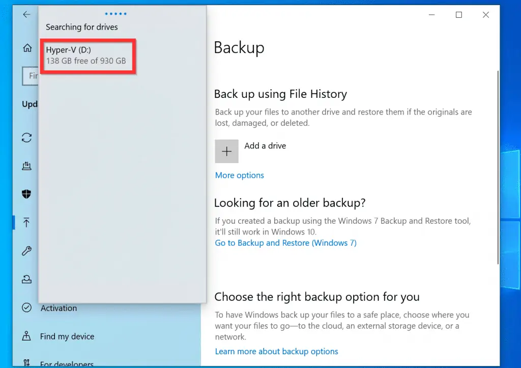Image resolution: width=521 pixels, height=368 pixels.
Task: Open Windows Update sync icon
Action: pos(26,138)
